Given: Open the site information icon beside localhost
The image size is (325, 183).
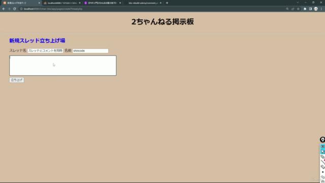Looking at the screenshot, I should pos(21,9).
